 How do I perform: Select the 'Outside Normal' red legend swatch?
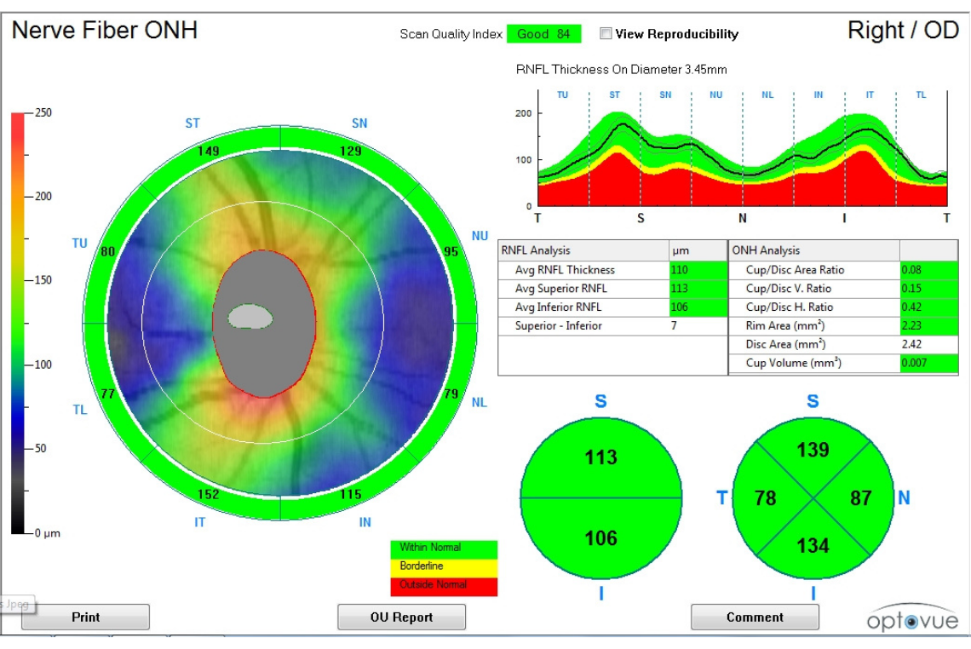point(444,586)
